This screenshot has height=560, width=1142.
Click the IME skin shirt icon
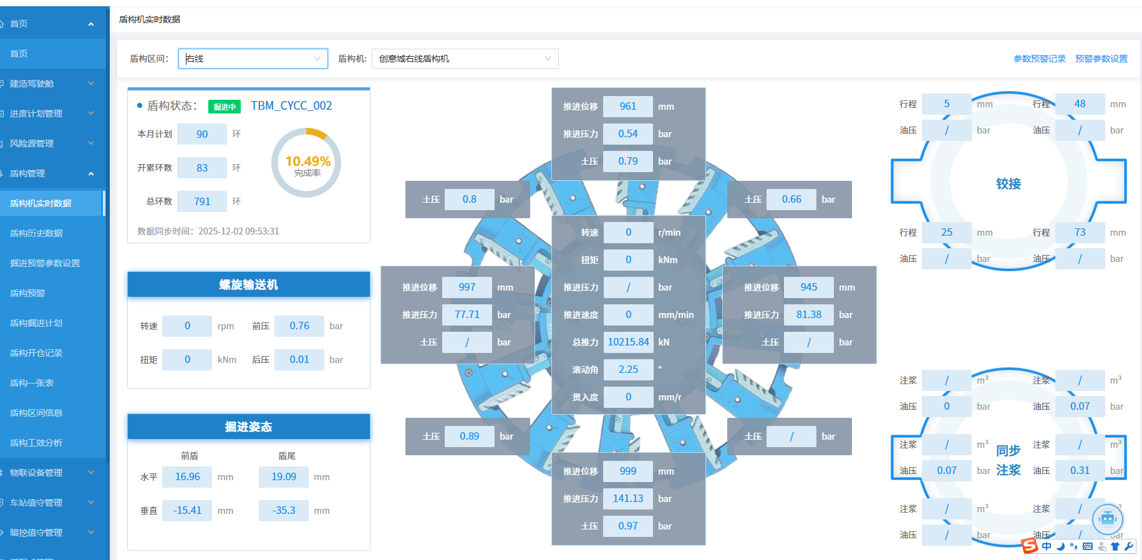click(1115, 546)
